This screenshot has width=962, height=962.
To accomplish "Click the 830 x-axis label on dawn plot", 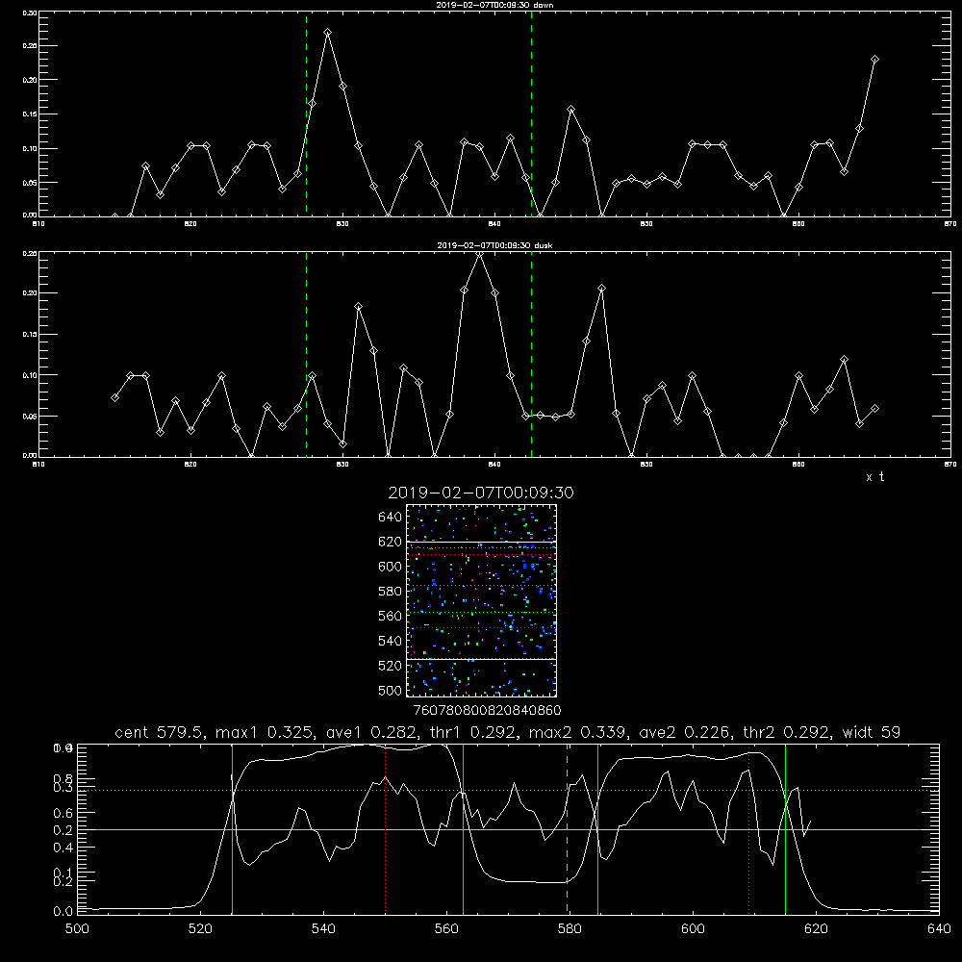I will click(342, 224).
